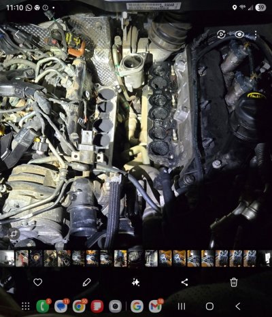Tap the back arrow in the gallery viewer

pos(17,34)
